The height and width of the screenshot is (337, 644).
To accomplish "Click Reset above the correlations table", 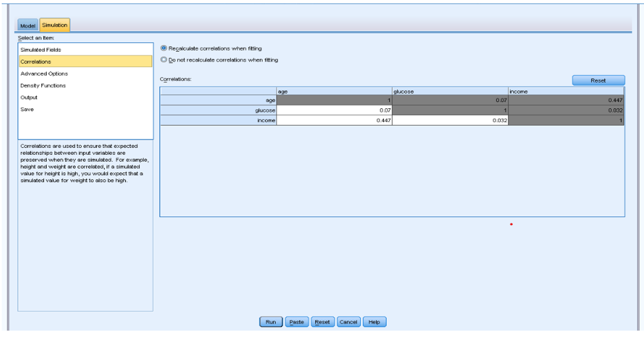I will pos(599,80).
